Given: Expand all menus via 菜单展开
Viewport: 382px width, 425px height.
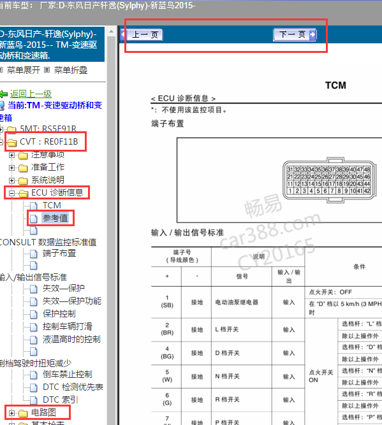Looking at the screenshot, I should 24,70.
